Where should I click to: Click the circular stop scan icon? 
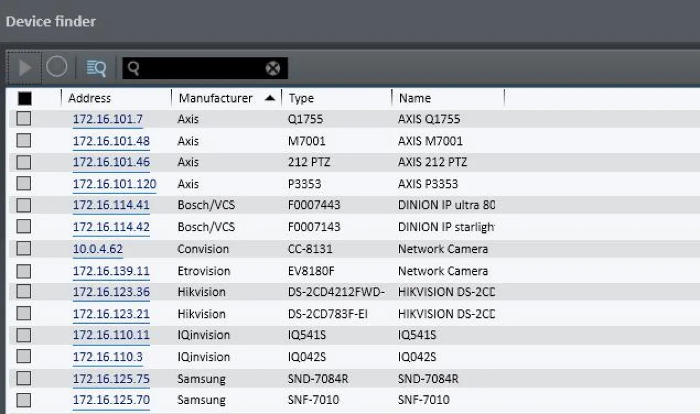point(57,68)
